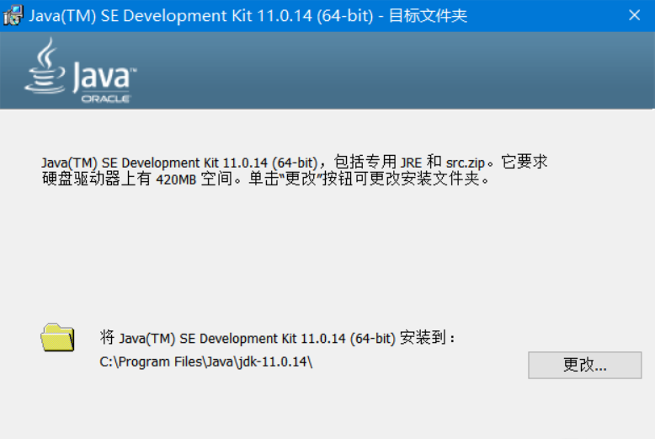The height and width of the screenshot is (439, 655).
Task: Click the yellow folder icon
Action: tap(57, 337)
